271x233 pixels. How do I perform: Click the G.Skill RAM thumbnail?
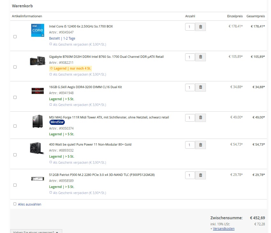37,91
